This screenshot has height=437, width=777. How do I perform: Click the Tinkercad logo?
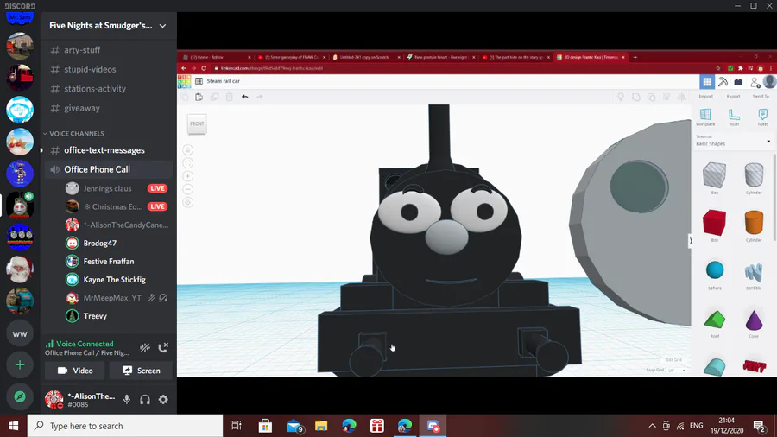(x=184, y=82)
